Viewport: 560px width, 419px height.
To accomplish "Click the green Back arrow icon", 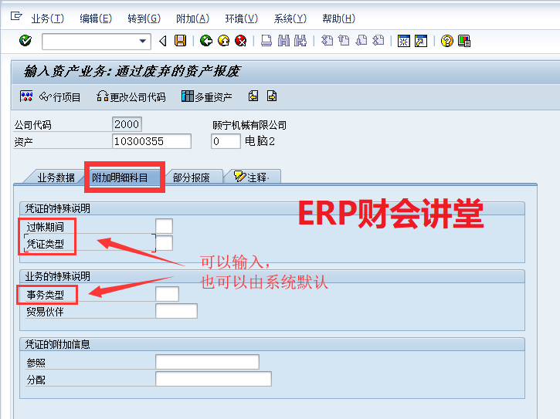I will point(205,41).
